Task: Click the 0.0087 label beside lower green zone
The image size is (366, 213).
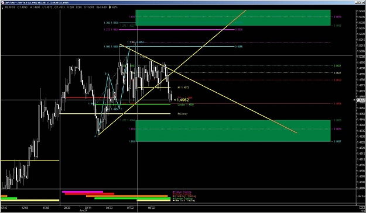Action: coord(337,141)
